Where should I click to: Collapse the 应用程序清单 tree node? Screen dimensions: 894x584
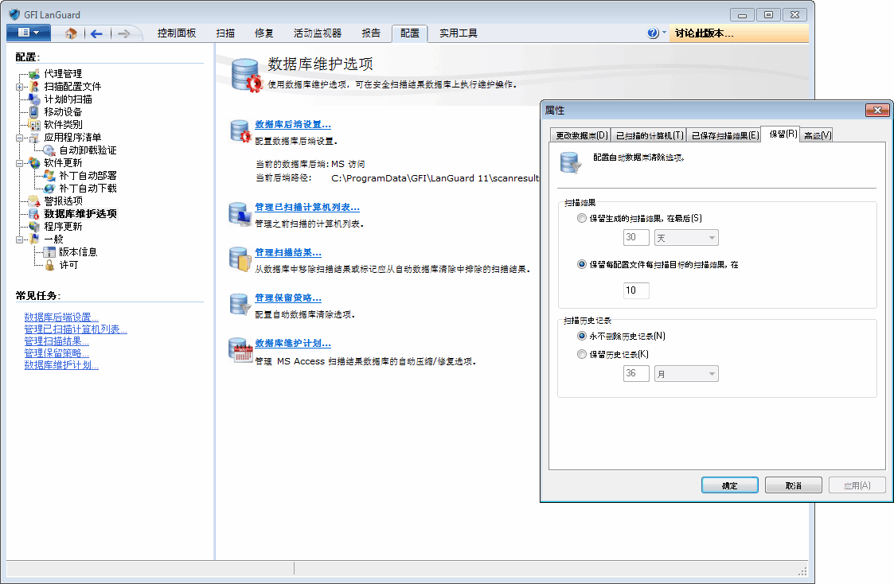click(x=19, y=138)
